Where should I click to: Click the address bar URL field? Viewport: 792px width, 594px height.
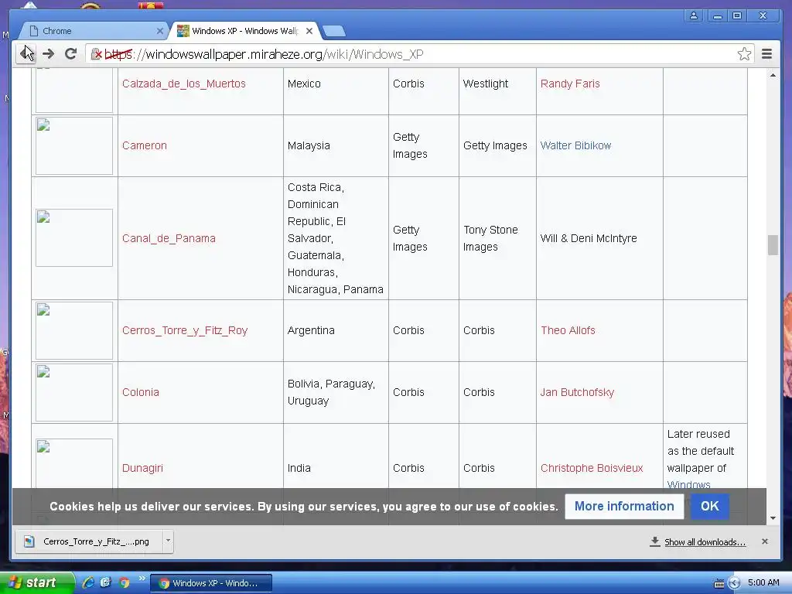pyautogui.click(x=419, y=54)
